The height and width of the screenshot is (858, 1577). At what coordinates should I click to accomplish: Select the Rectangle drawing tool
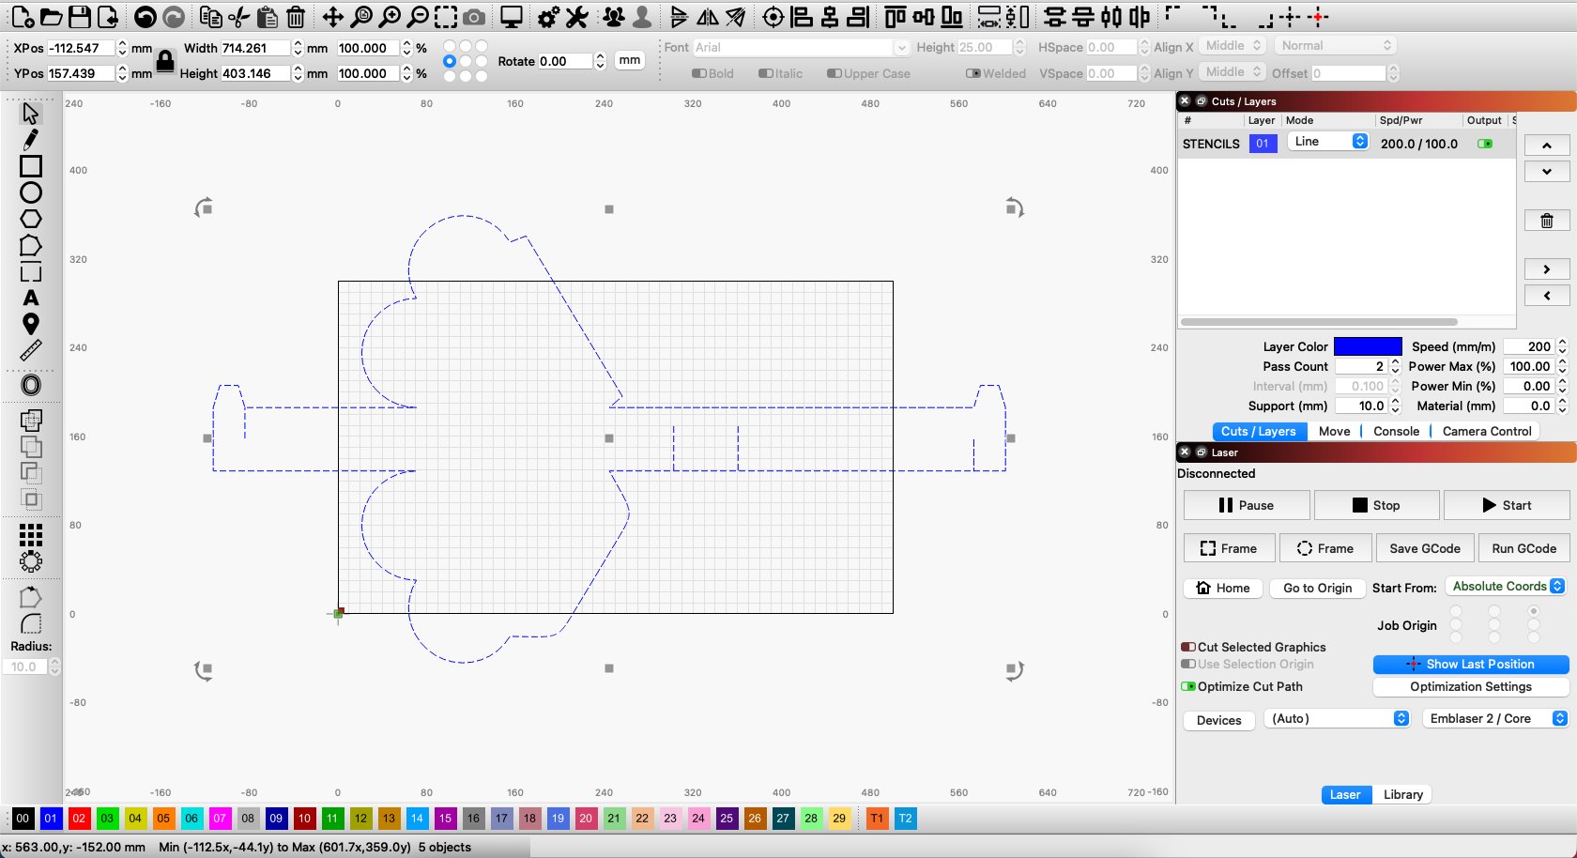(31, 165)
